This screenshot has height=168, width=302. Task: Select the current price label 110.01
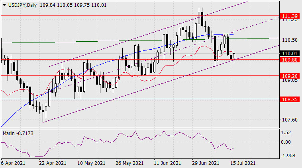[x=290, y=53]
